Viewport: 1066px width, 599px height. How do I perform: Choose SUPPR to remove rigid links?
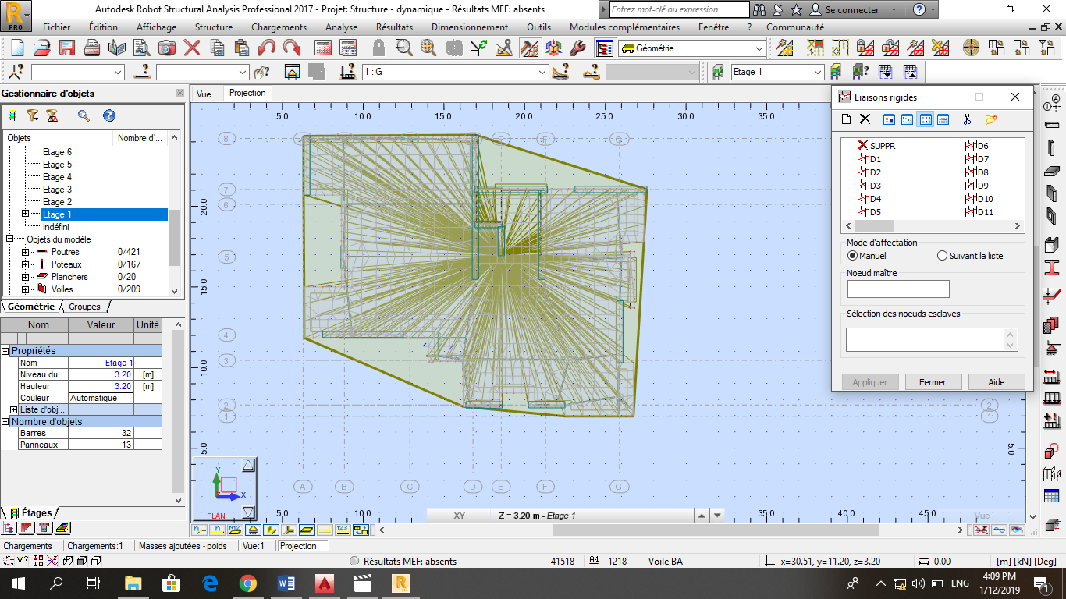pos(876,146)
